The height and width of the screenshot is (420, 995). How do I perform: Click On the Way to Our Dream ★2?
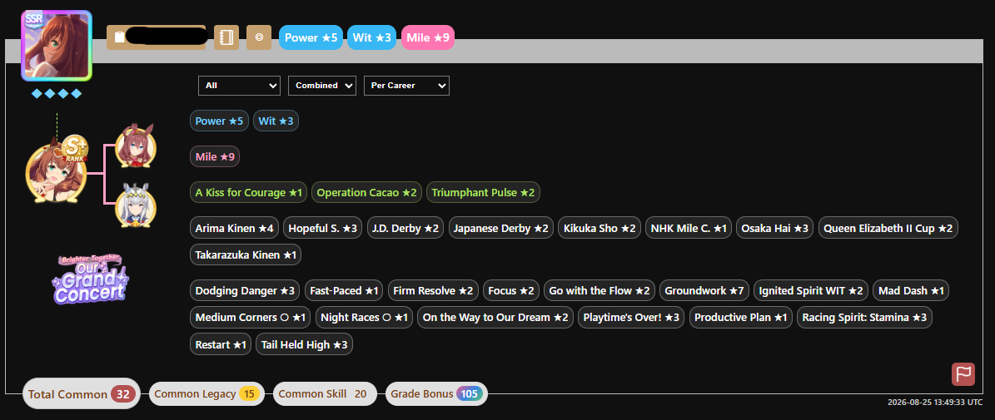click(495, 318)
